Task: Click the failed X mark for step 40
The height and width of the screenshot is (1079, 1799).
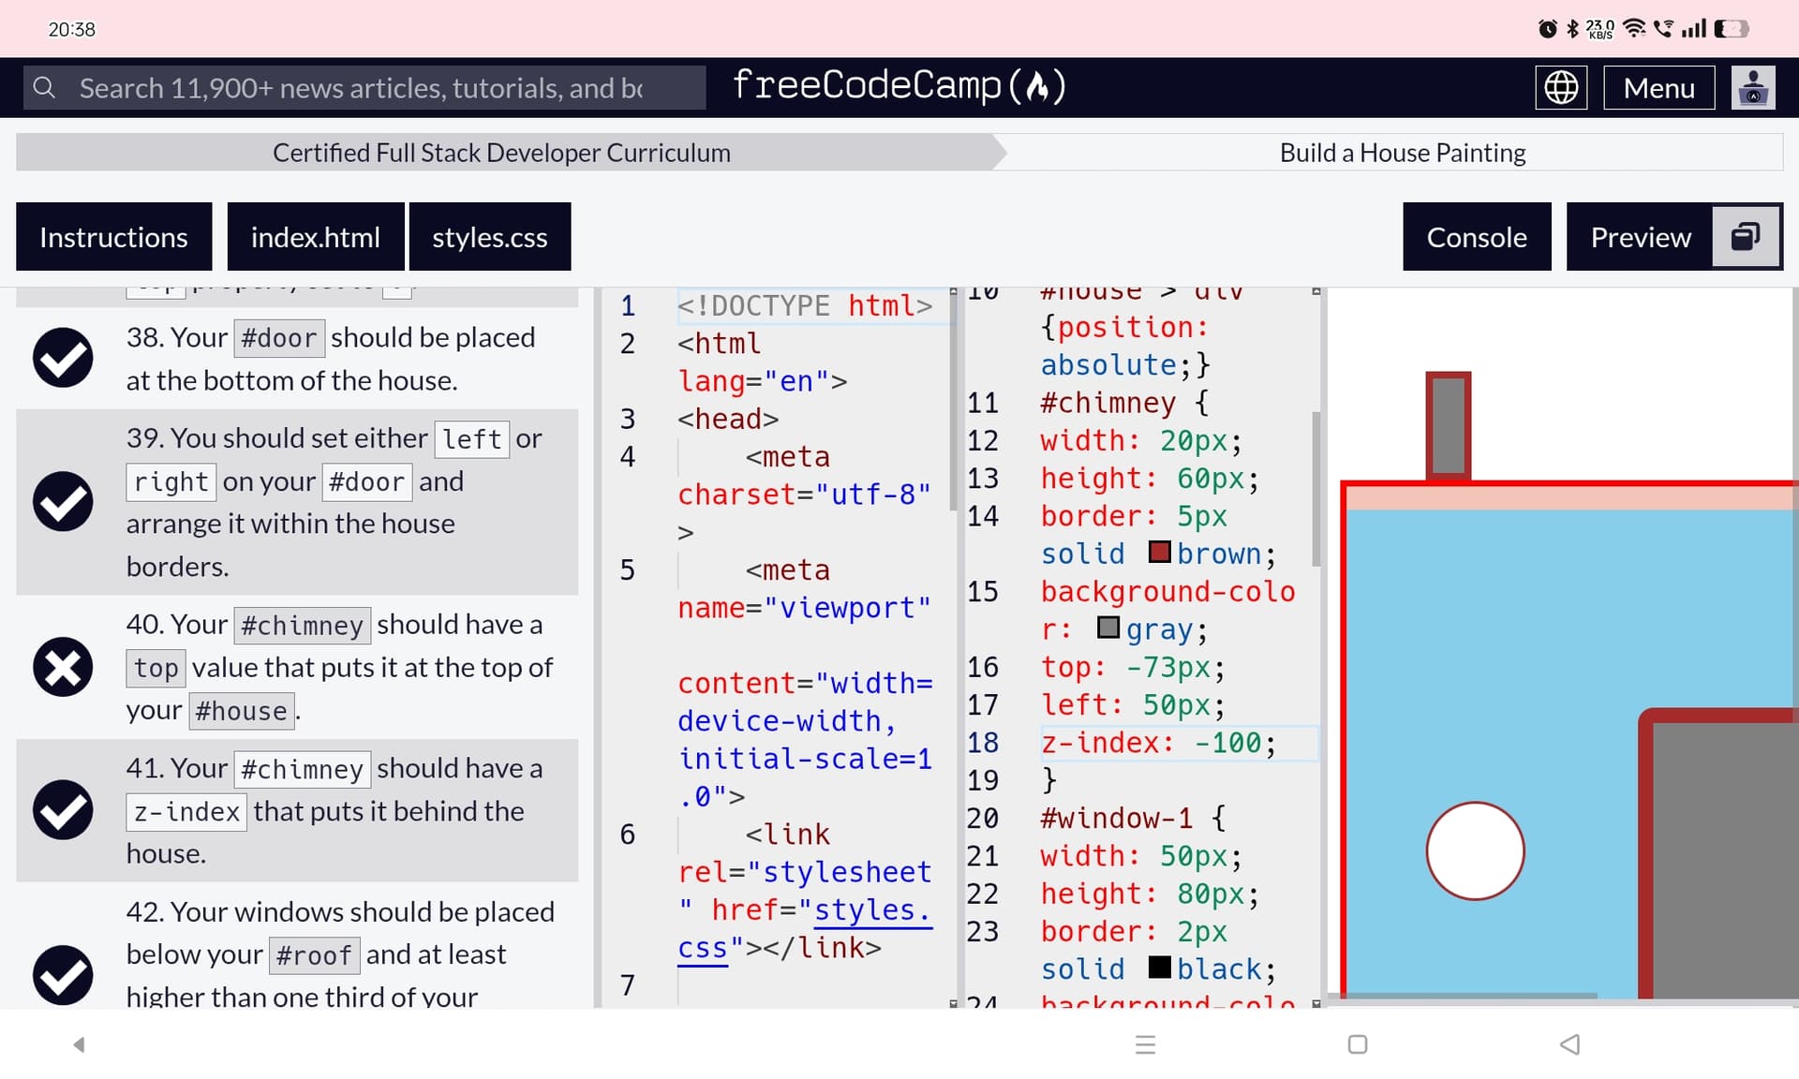Action: point(63,668)
